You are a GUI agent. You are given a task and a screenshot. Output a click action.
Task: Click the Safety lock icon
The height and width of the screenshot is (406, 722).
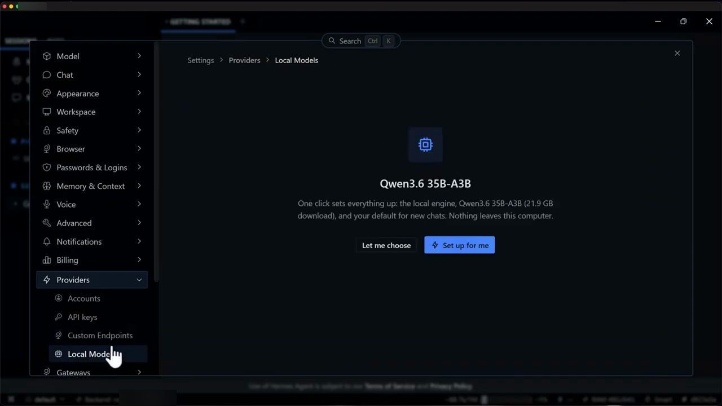coord(47,130)
